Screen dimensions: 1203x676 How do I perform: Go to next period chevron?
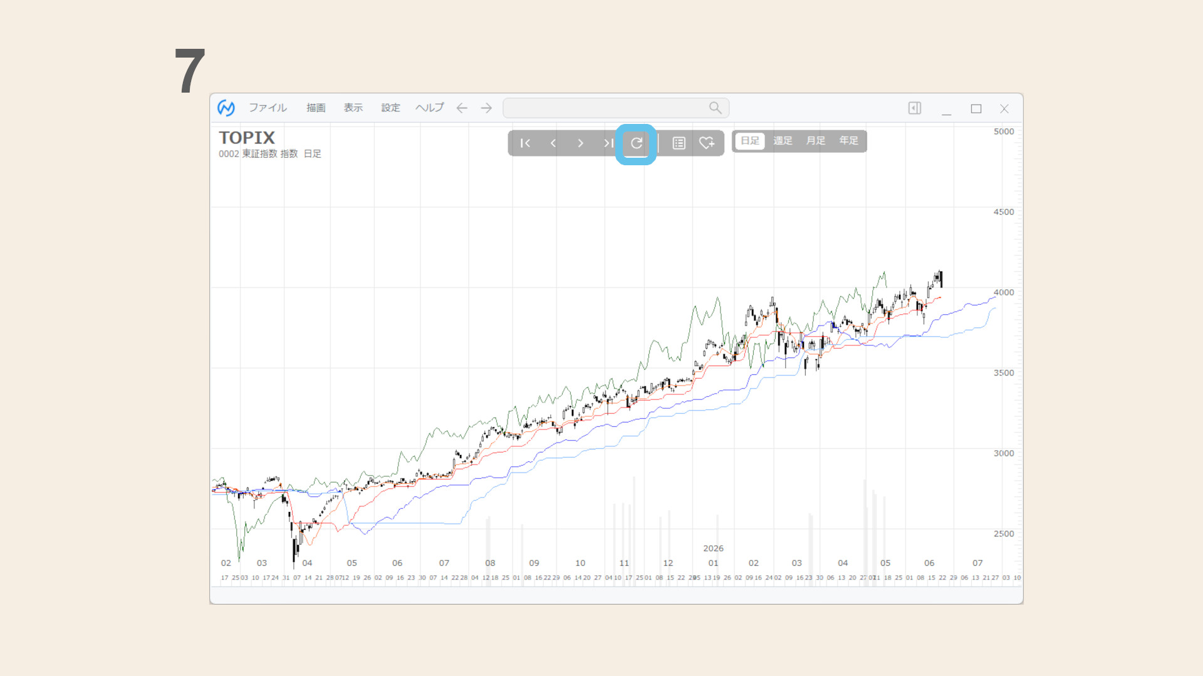point(580,143)
